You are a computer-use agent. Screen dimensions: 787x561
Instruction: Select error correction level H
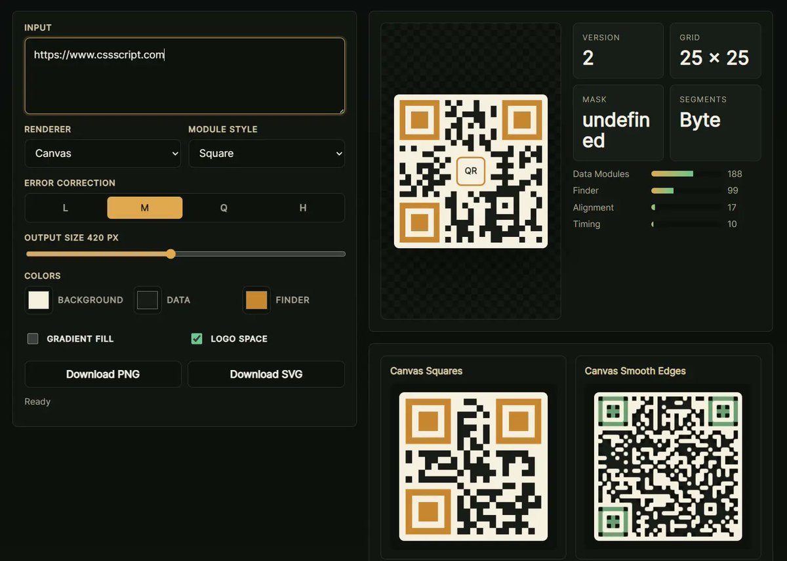pos(303,208)
